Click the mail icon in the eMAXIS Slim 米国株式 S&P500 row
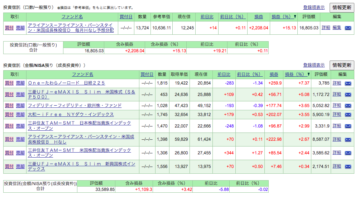The height and width of the screenshot is (197, 359). point(348,95)
